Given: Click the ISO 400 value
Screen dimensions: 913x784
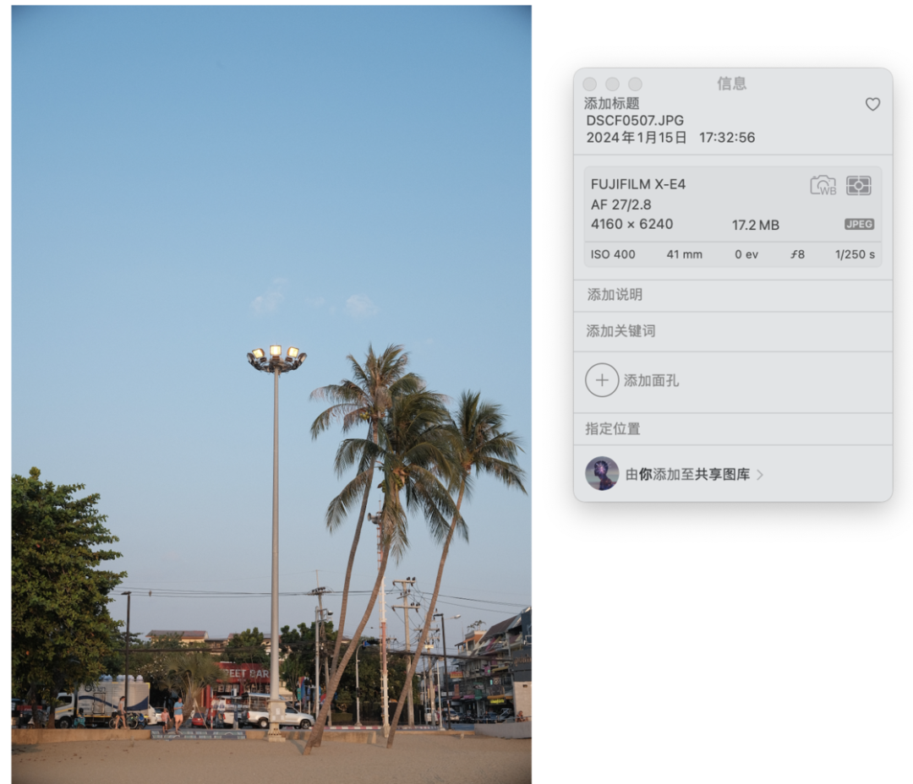Looking at the screenshot, I should 613,254.
